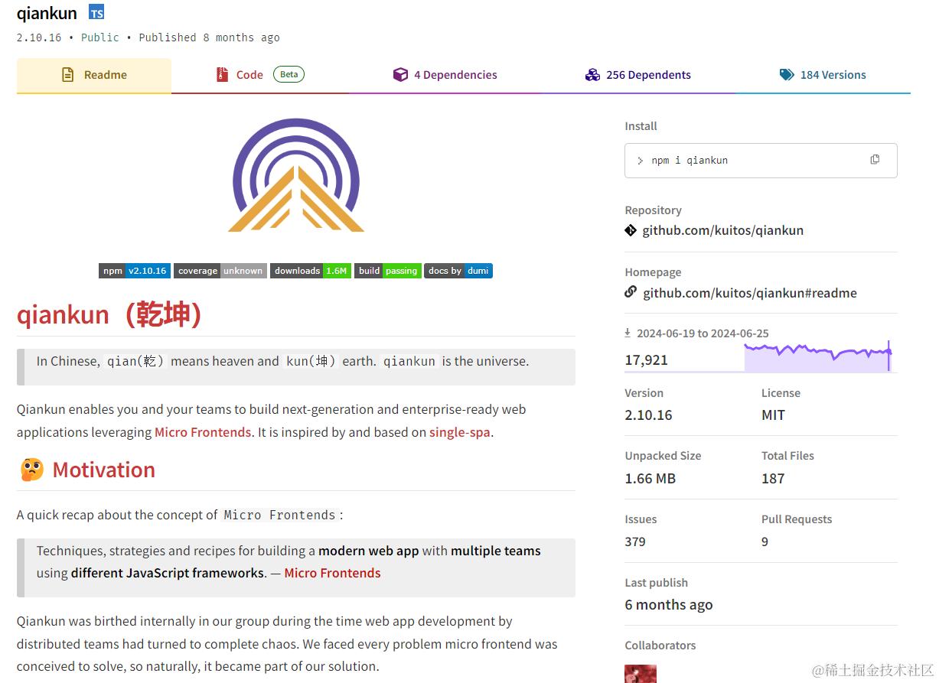Click the homepage chain link icon
The height and width of the screenshot is (683, 939).
[x=631, y=291]
